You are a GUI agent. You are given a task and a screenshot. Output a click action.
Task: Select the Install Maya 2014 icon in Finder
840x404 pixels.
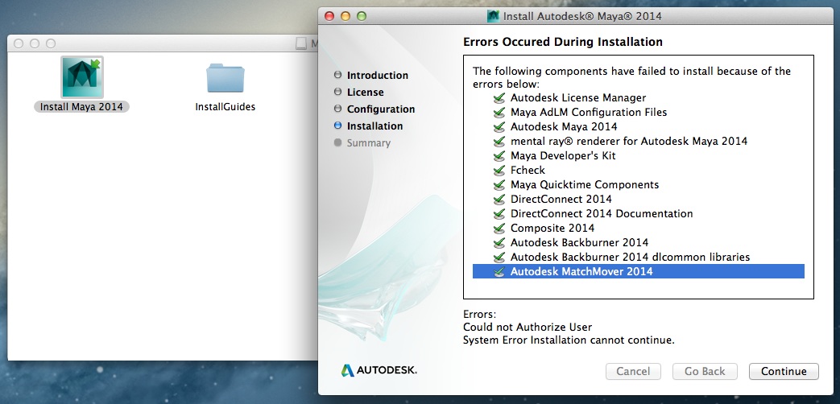point(82,77)
